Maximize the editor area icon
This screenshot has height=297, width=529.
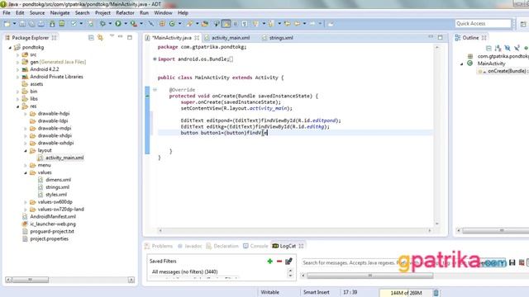click(x=441, y=37)
